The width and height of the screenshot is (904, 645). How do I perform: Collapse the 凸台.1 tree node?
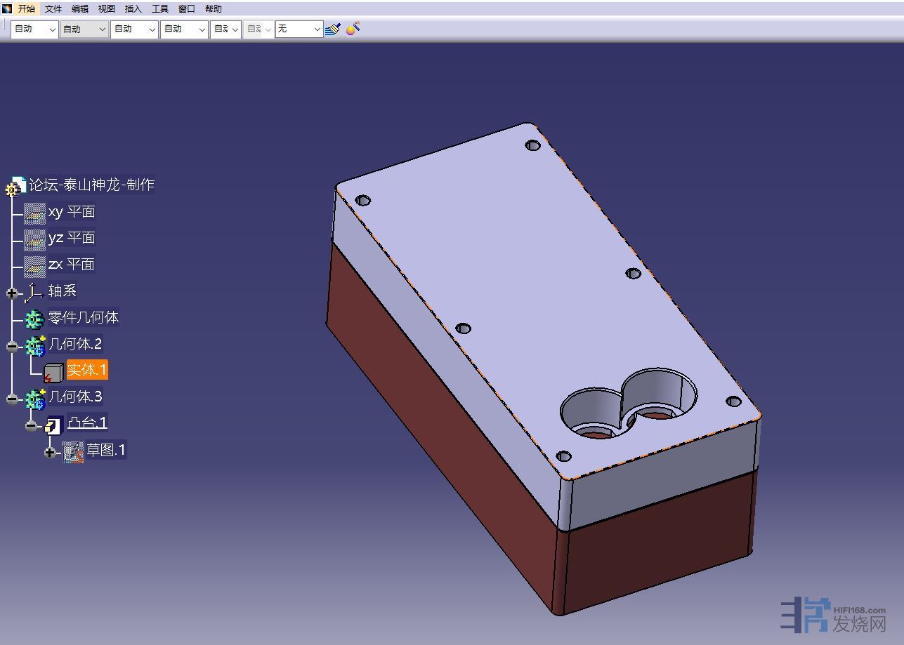click(x=31, y=426)
